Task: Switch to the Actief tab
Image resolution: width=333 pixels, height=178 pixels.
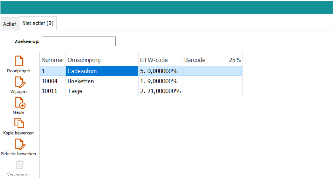Action: (x=10, y=24)
